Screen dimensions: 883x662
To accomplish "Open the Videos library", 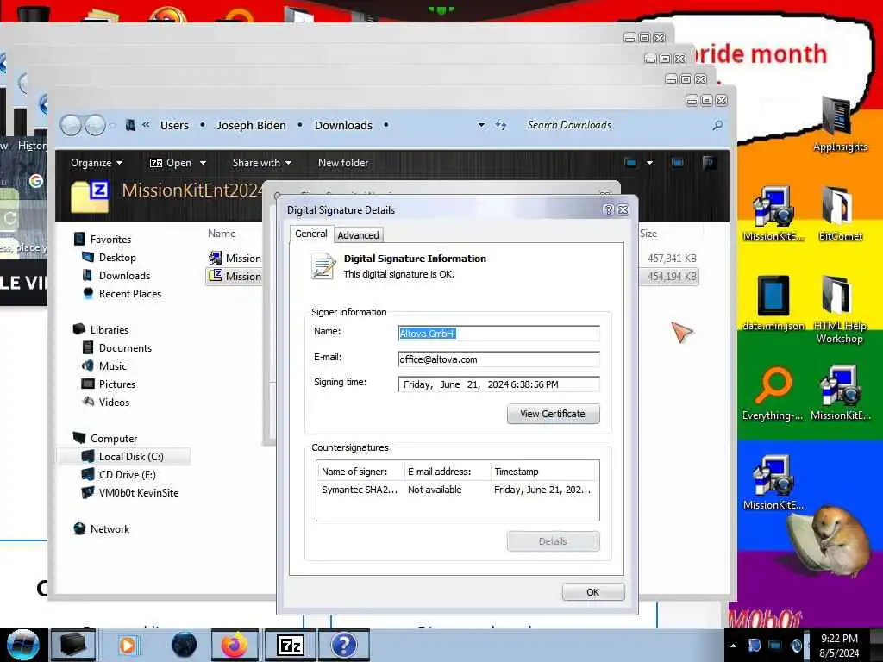I will click(114, 402).
